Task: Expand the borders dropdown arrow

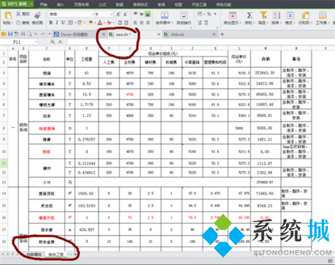Action: pos(75,22)
